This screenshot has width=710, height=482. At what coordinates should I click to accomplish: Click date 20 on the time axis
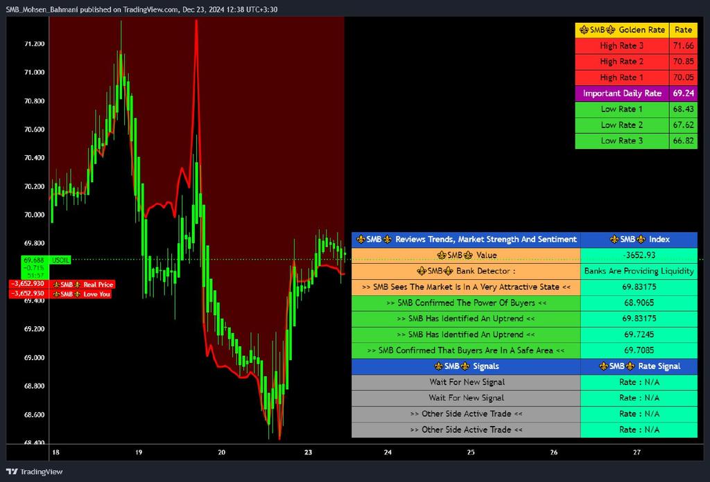[x=221, y=452]
